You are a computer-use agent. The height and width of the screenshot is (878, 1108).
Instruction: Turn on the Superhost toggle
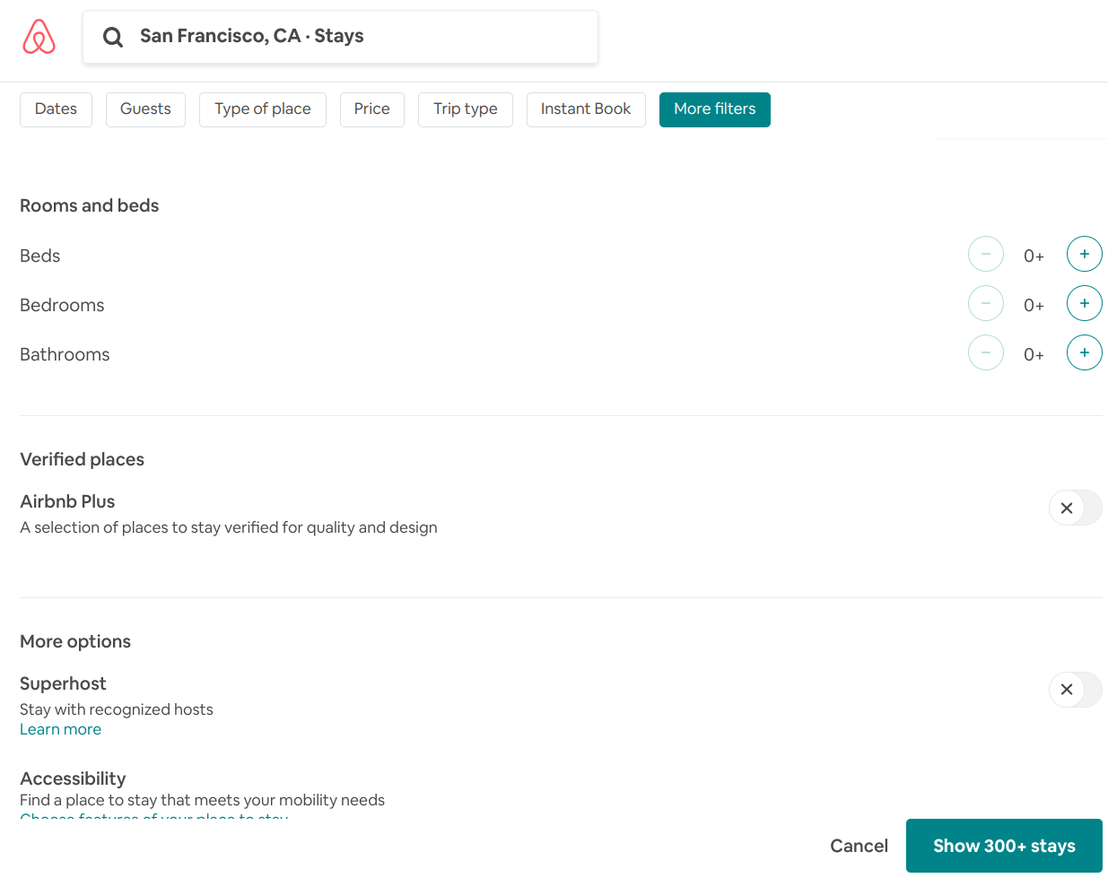point(1075,690)
